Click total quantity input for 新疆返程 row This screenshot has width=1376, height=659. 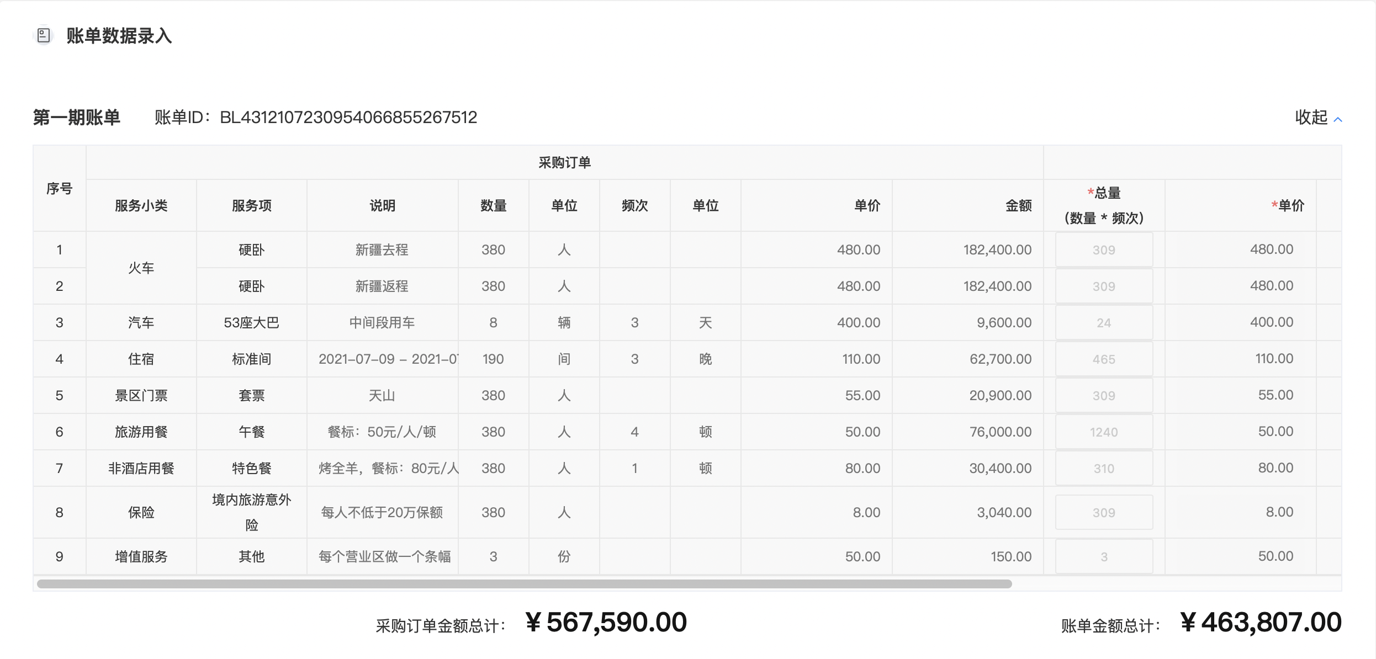[1104, 286]
